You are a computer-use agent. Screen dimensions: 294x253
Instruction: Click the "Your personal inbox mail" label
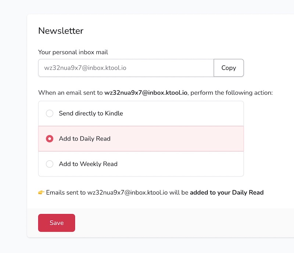coord(73,52)
